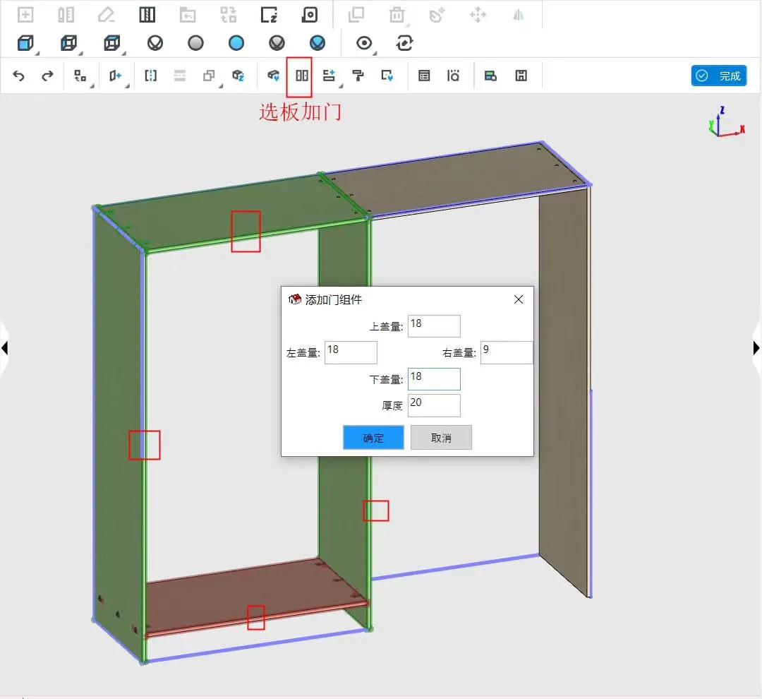Click the add door to panel icon
Viewport: 762px width, 699px height.
point(302,76)
